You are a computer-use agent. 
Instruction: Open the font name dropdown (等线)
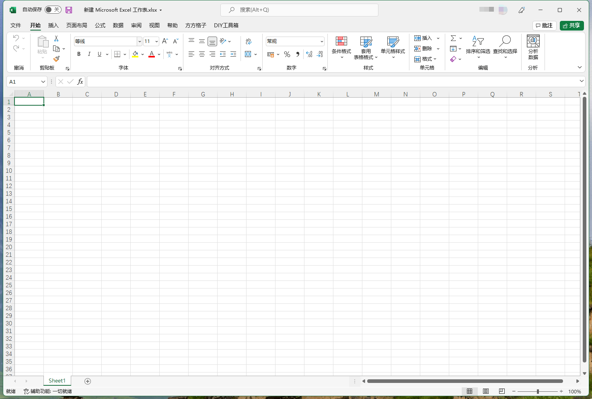[x=140, y=41]
